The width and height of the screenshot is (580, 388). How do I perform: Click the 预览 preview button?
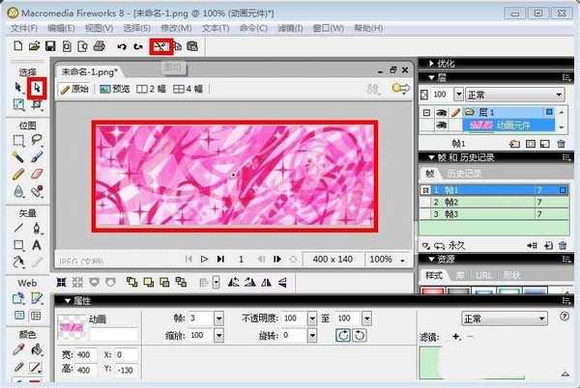pyautogui.click(x=114, y=89)
